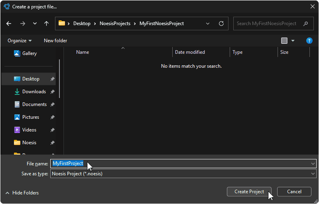Click the Create Project button

tap(249, 192)
